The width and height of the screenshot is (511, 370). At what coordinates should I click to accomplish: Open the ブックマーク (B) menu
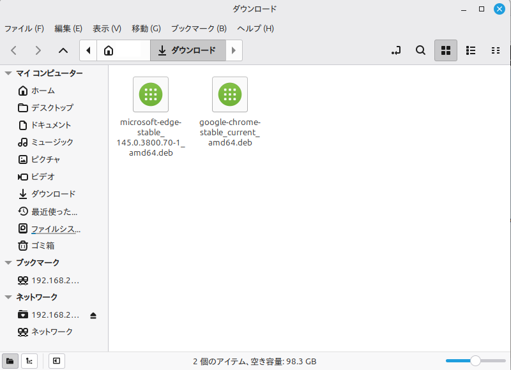(x=199, y=29)
